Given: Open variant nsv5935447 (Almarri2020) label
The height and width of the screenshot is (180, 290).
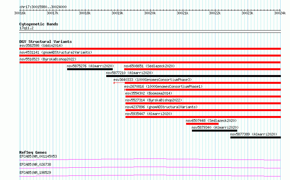Looking at the screenshot, I should tap(149, 114).
